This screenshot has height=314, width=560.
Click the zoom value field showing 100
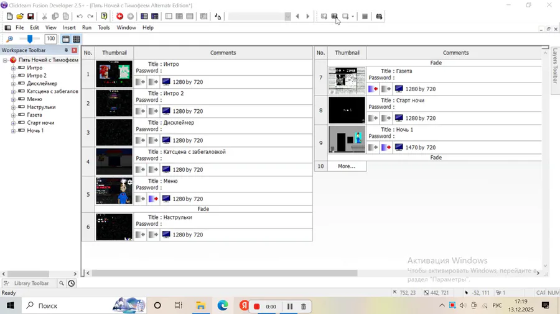51,38
